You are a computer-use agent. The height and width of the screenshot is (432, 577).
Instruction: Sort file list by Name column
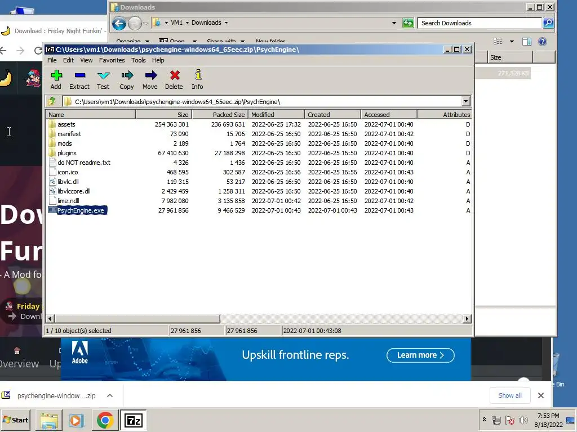click(x=91, y=115)
